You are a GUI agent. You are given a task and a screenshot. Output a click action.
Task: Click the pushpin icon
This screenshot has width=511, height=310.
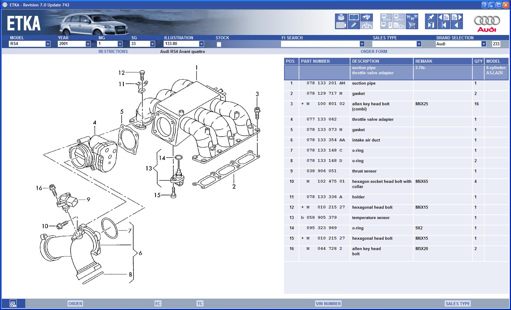[x=431, y=17]
